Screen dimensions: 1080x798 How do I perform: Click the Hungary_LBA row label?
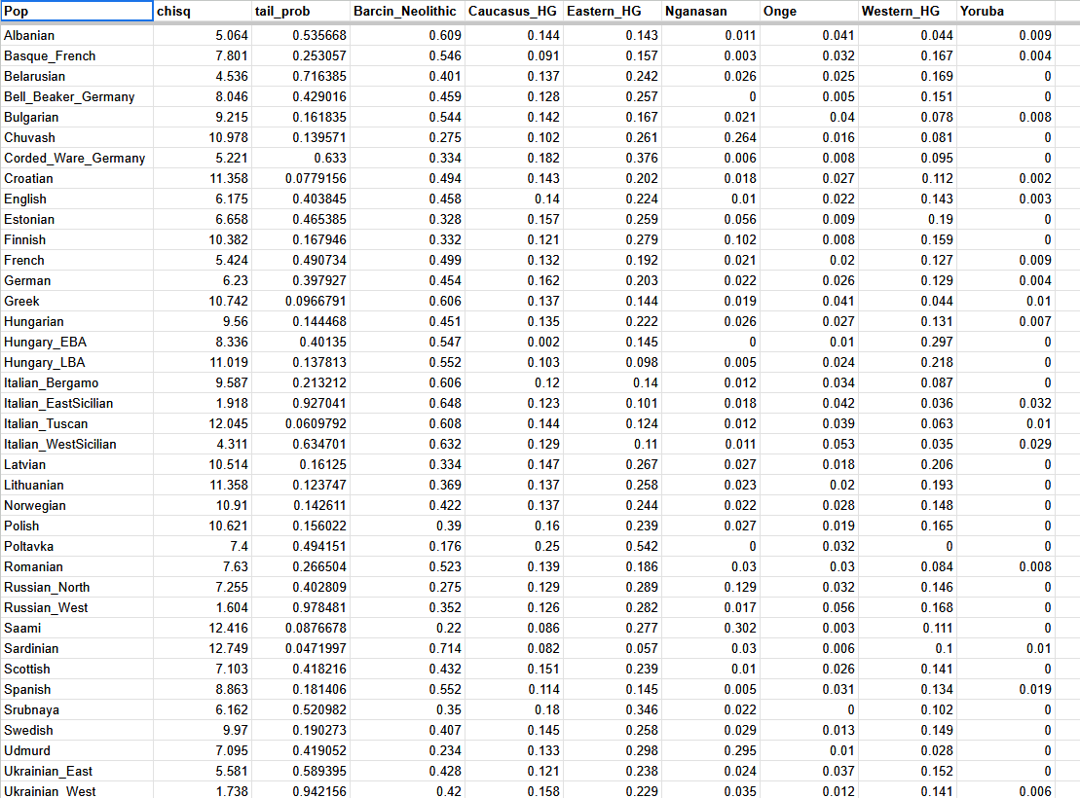point(44,362)
